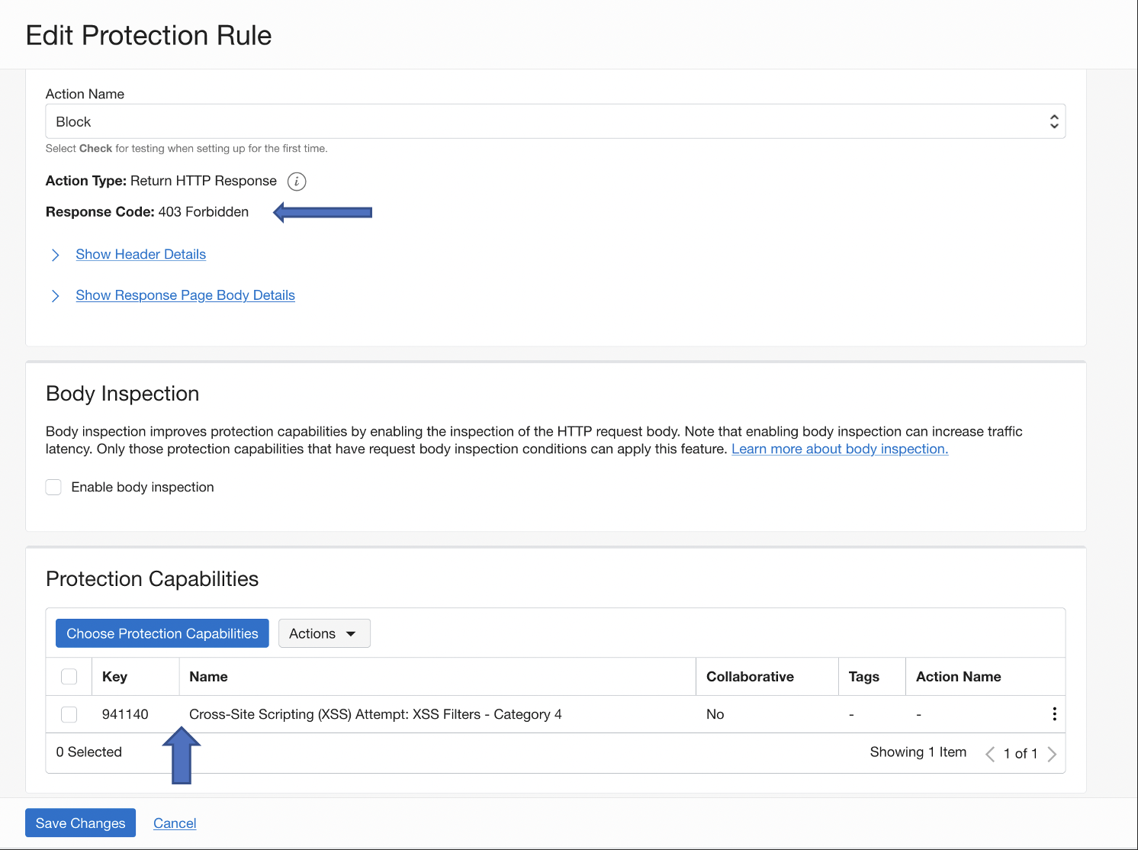Click Show Response Page Body Details link
Image resolution: width=1138 pixels, height=850 pixels.
[185, 296]
